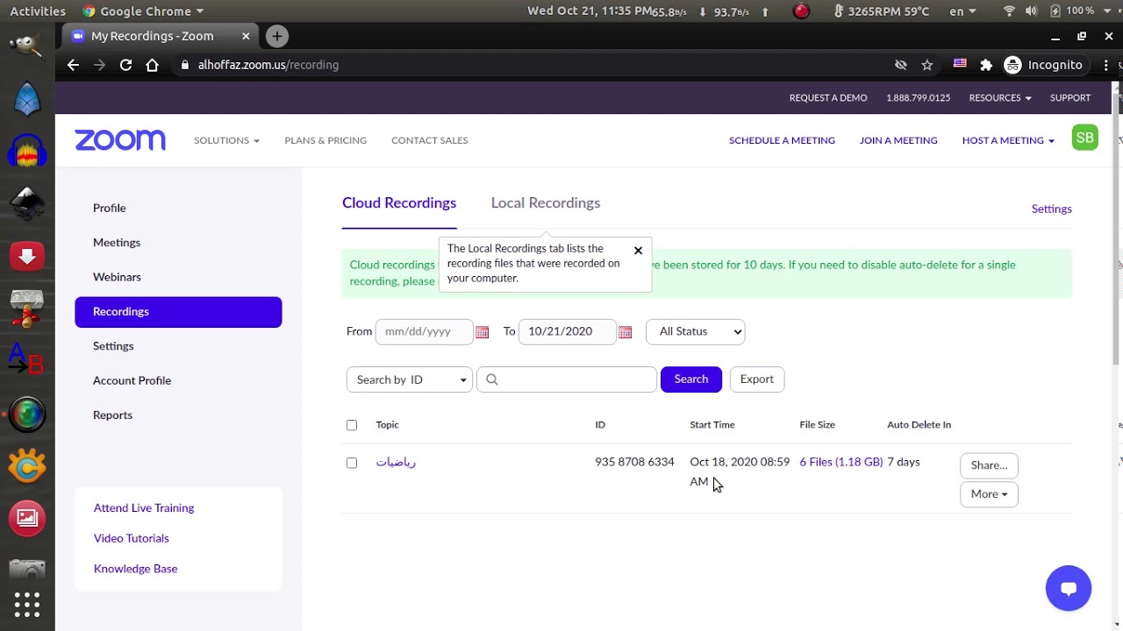Open the All Status dropdown
1123x631 pixels.
tap(695, 331)
